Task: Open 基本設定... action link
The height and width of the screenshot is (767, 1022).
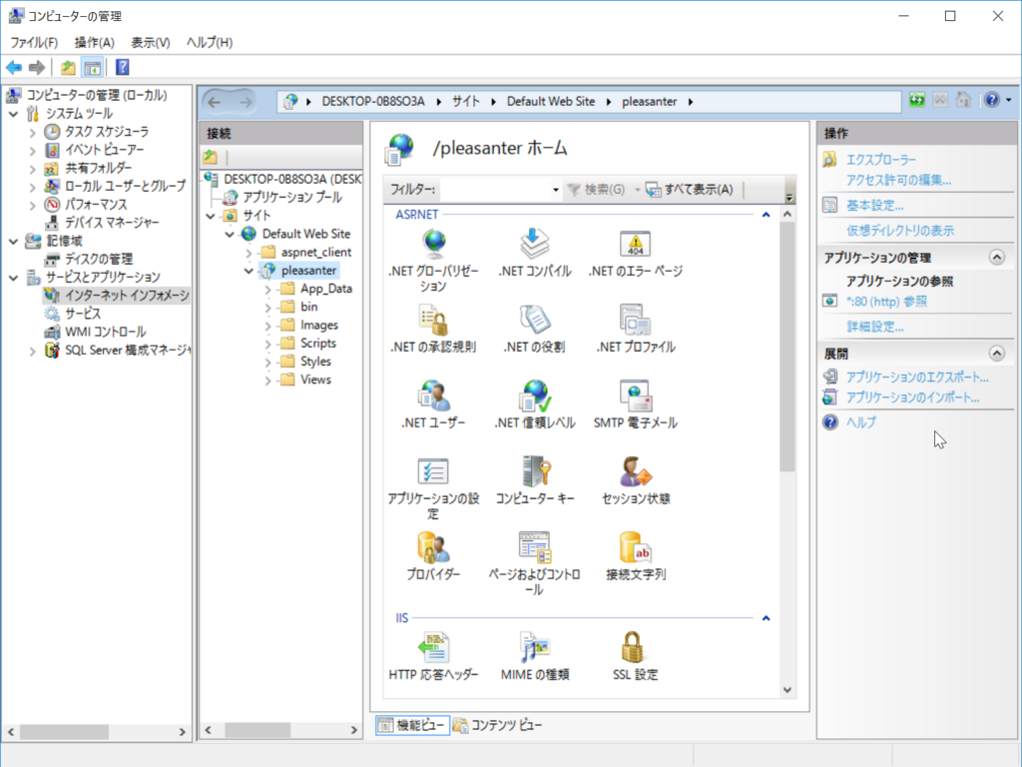Action: pyautogui.click(x=874, y=206)
